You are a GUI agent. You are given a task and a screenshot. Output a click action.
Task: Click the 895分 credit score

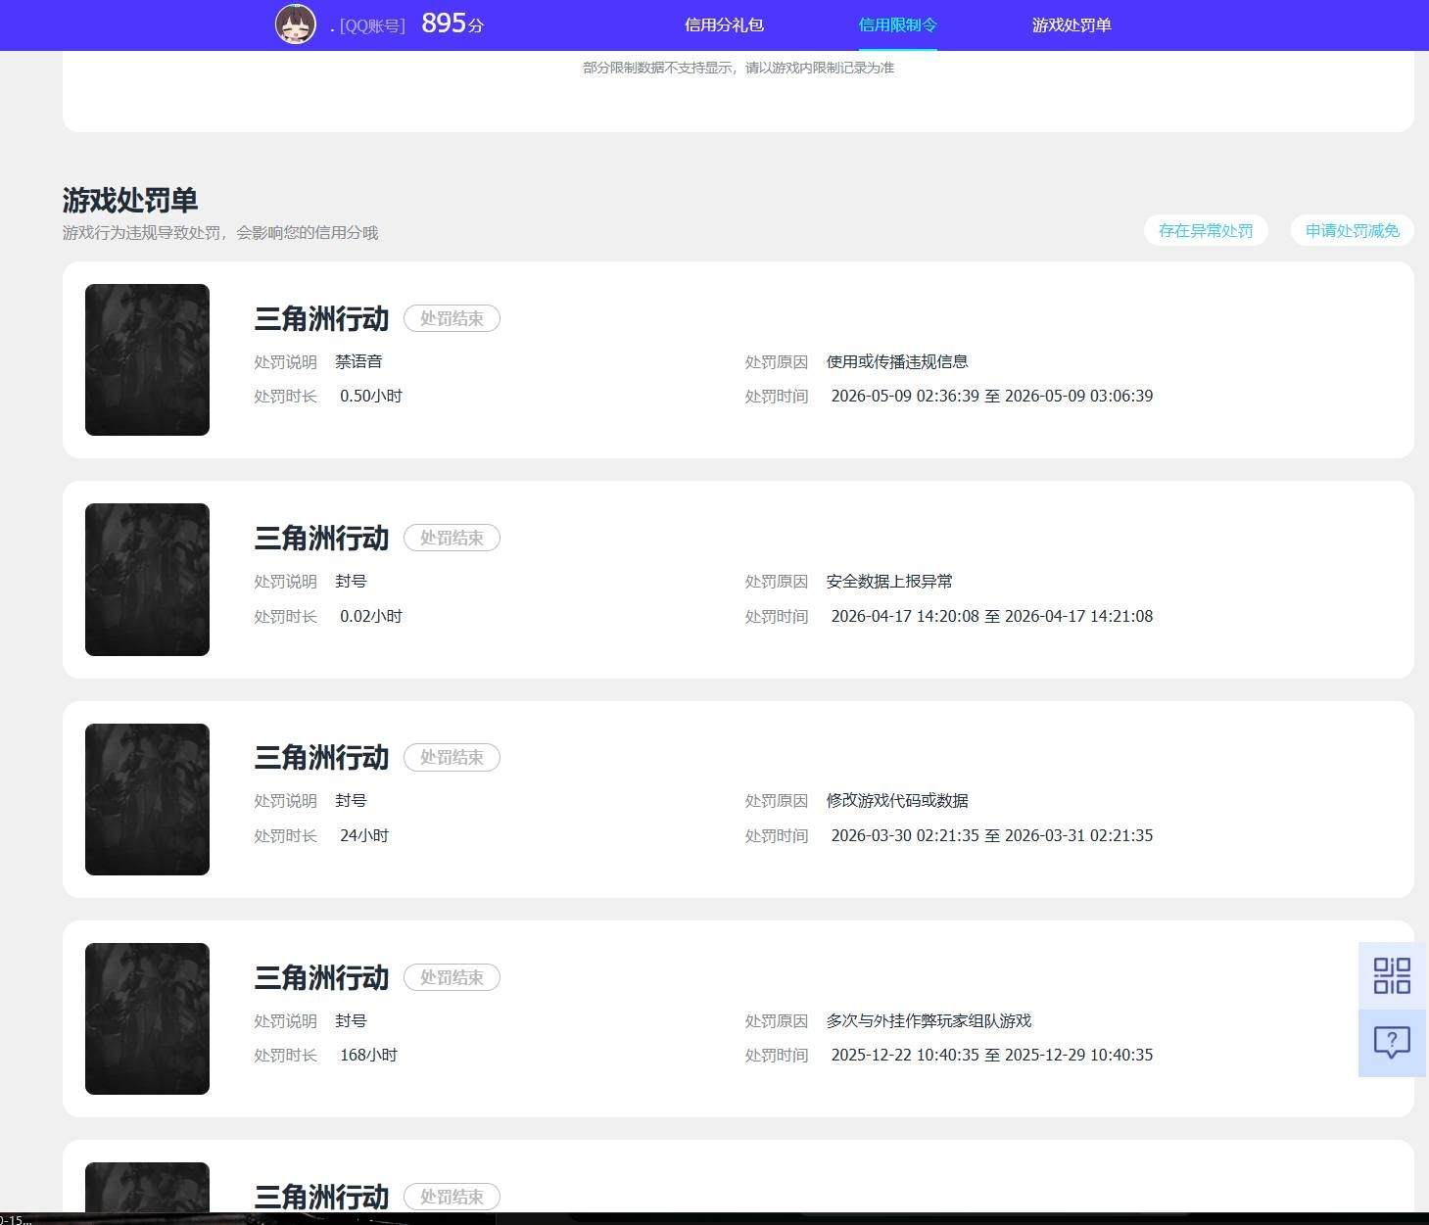pyautogui.click(x=453, y=24)
